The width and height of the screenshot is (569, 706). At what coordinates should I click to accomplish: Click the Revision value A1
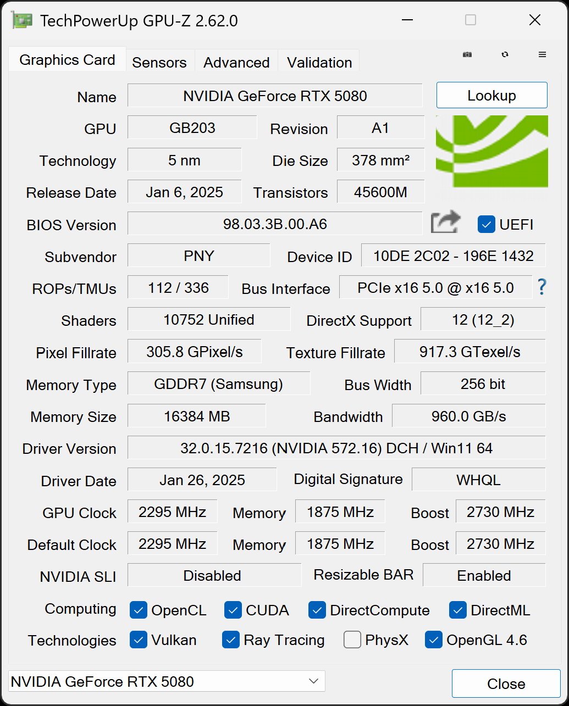pos(380,127)
